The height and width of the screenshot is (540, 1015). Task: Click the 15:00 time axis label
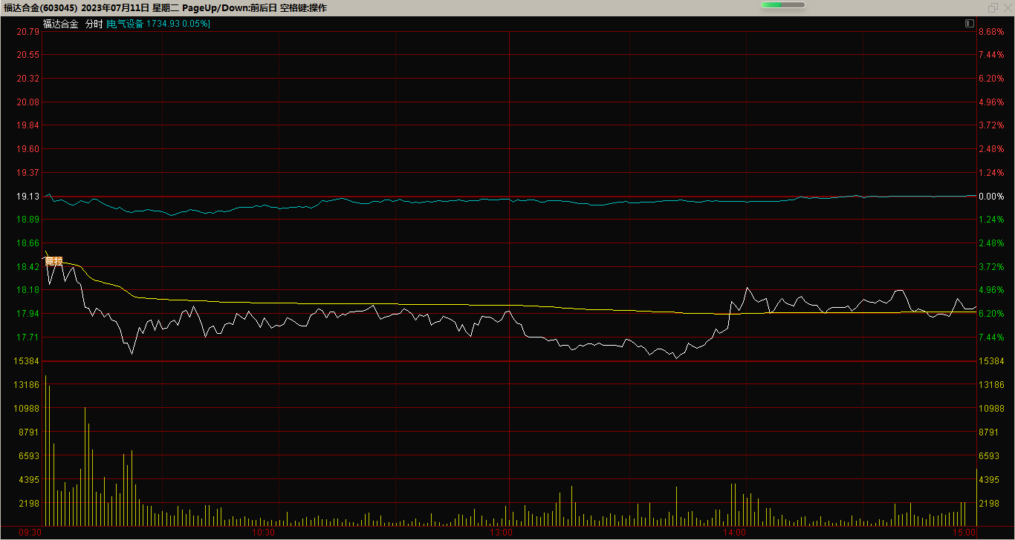[x=964, y=533]
